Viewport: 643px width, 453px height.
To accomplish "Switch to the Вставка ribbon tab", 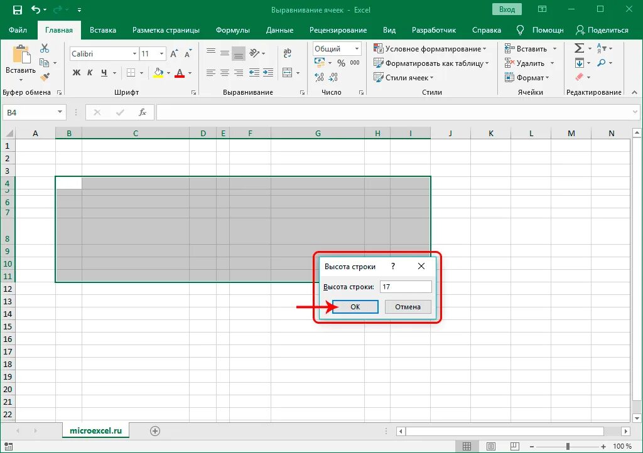I will (103, 30).
